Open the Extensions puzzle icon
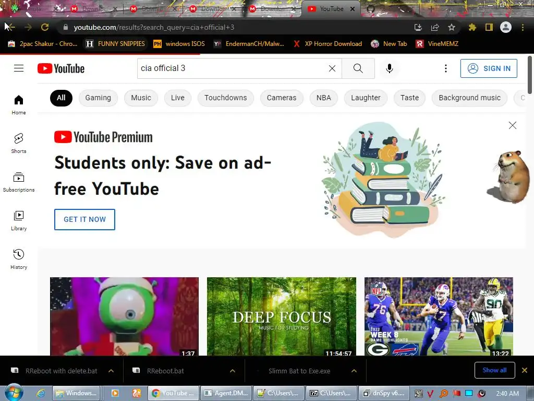 [472, 27]
